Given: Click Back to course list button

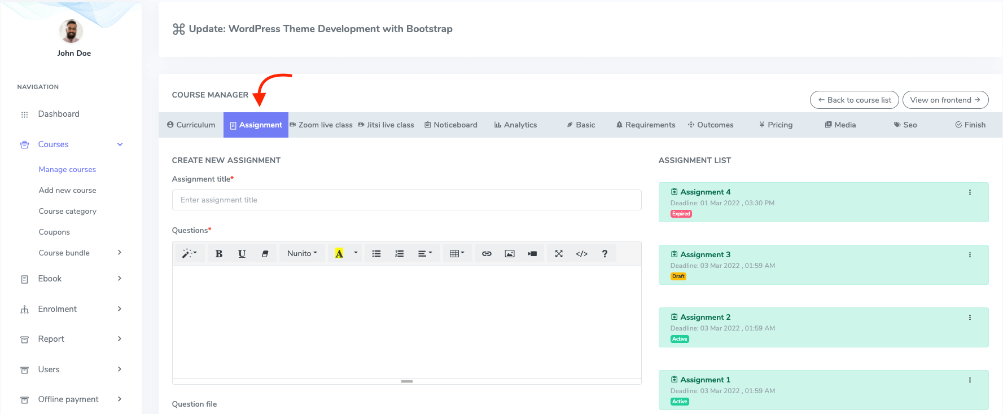Looking at the screenshot, I should click(854, 100).
